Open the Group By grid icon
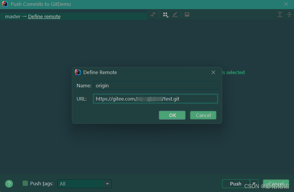Viewport: 294px width, 192px height. (165, 14)
